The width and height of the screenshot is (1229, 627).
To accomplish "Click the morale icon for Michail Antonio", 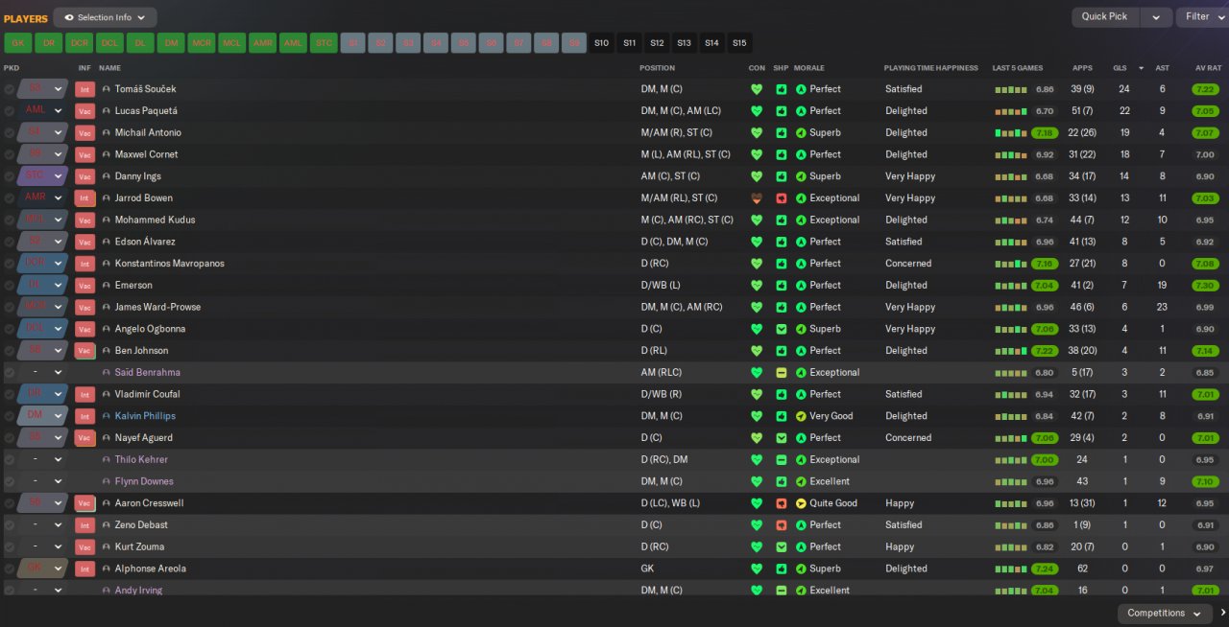I will [x=801, y=133].
